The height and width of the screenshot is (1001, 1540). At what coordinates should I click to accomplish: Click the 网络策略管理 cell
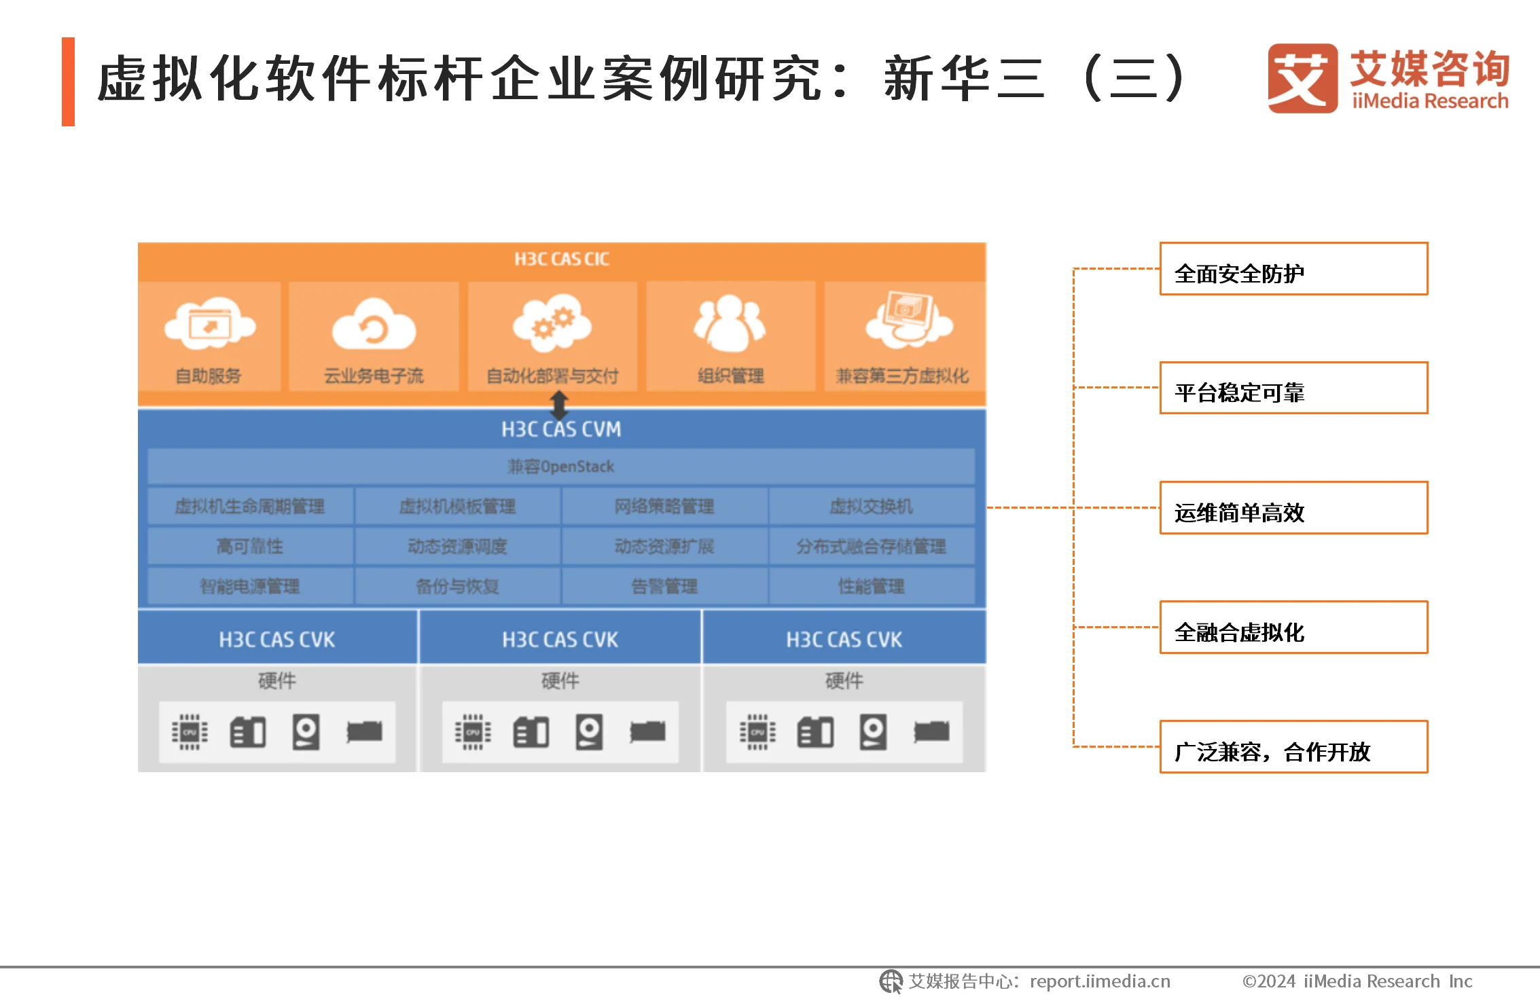[x=664, y=507]
